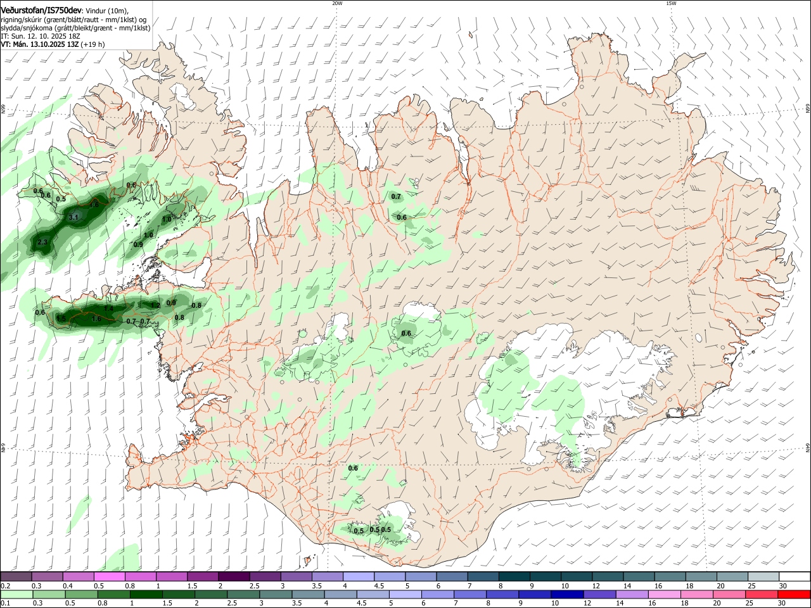This screenshot has height=608, width=811.
Task: Click the 'slydda/snjókoma' legend description line
Action: pyautogui.click(x=75, y=28)
